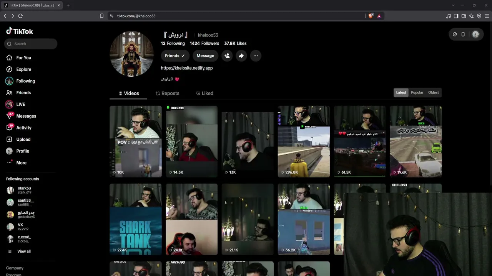The width and height of the screenshot is (492, 276).
Task: Open the video with 10K views
Action: click(136, 141)
